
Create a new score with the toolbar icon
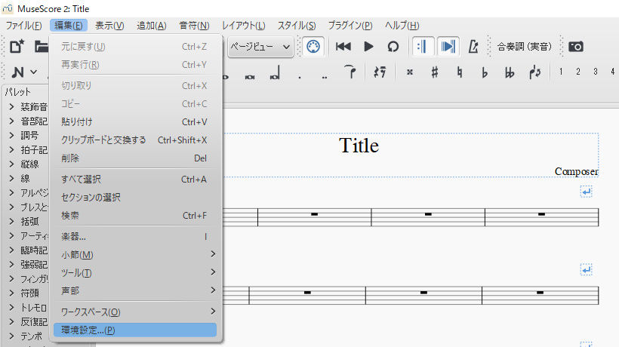[17, 47]
